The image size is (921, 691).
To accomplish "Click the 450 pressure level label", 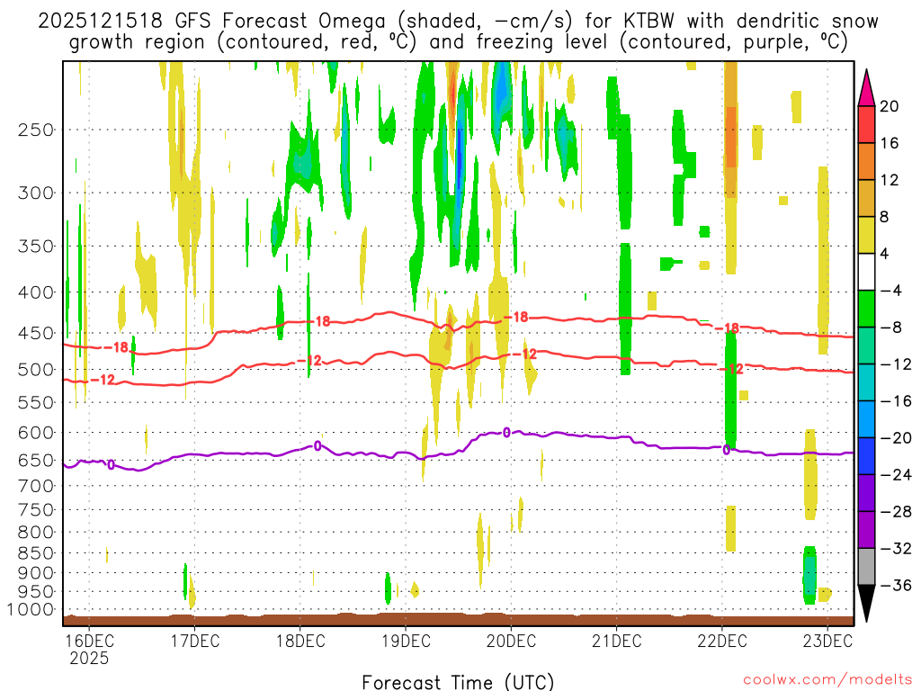I will click(36, 333).
